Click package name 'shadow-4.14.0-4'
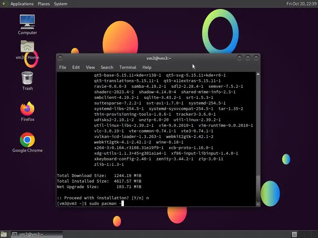The width and height of the screenshot is (318, 238). click(157, 92)
